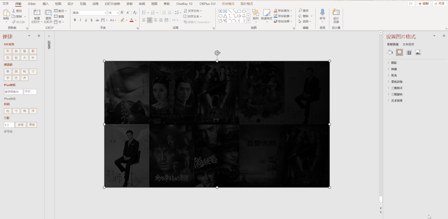Viewport: 448px width, 219px height.
Task: Click the decrease indent icon
Action: click(164, 12)
